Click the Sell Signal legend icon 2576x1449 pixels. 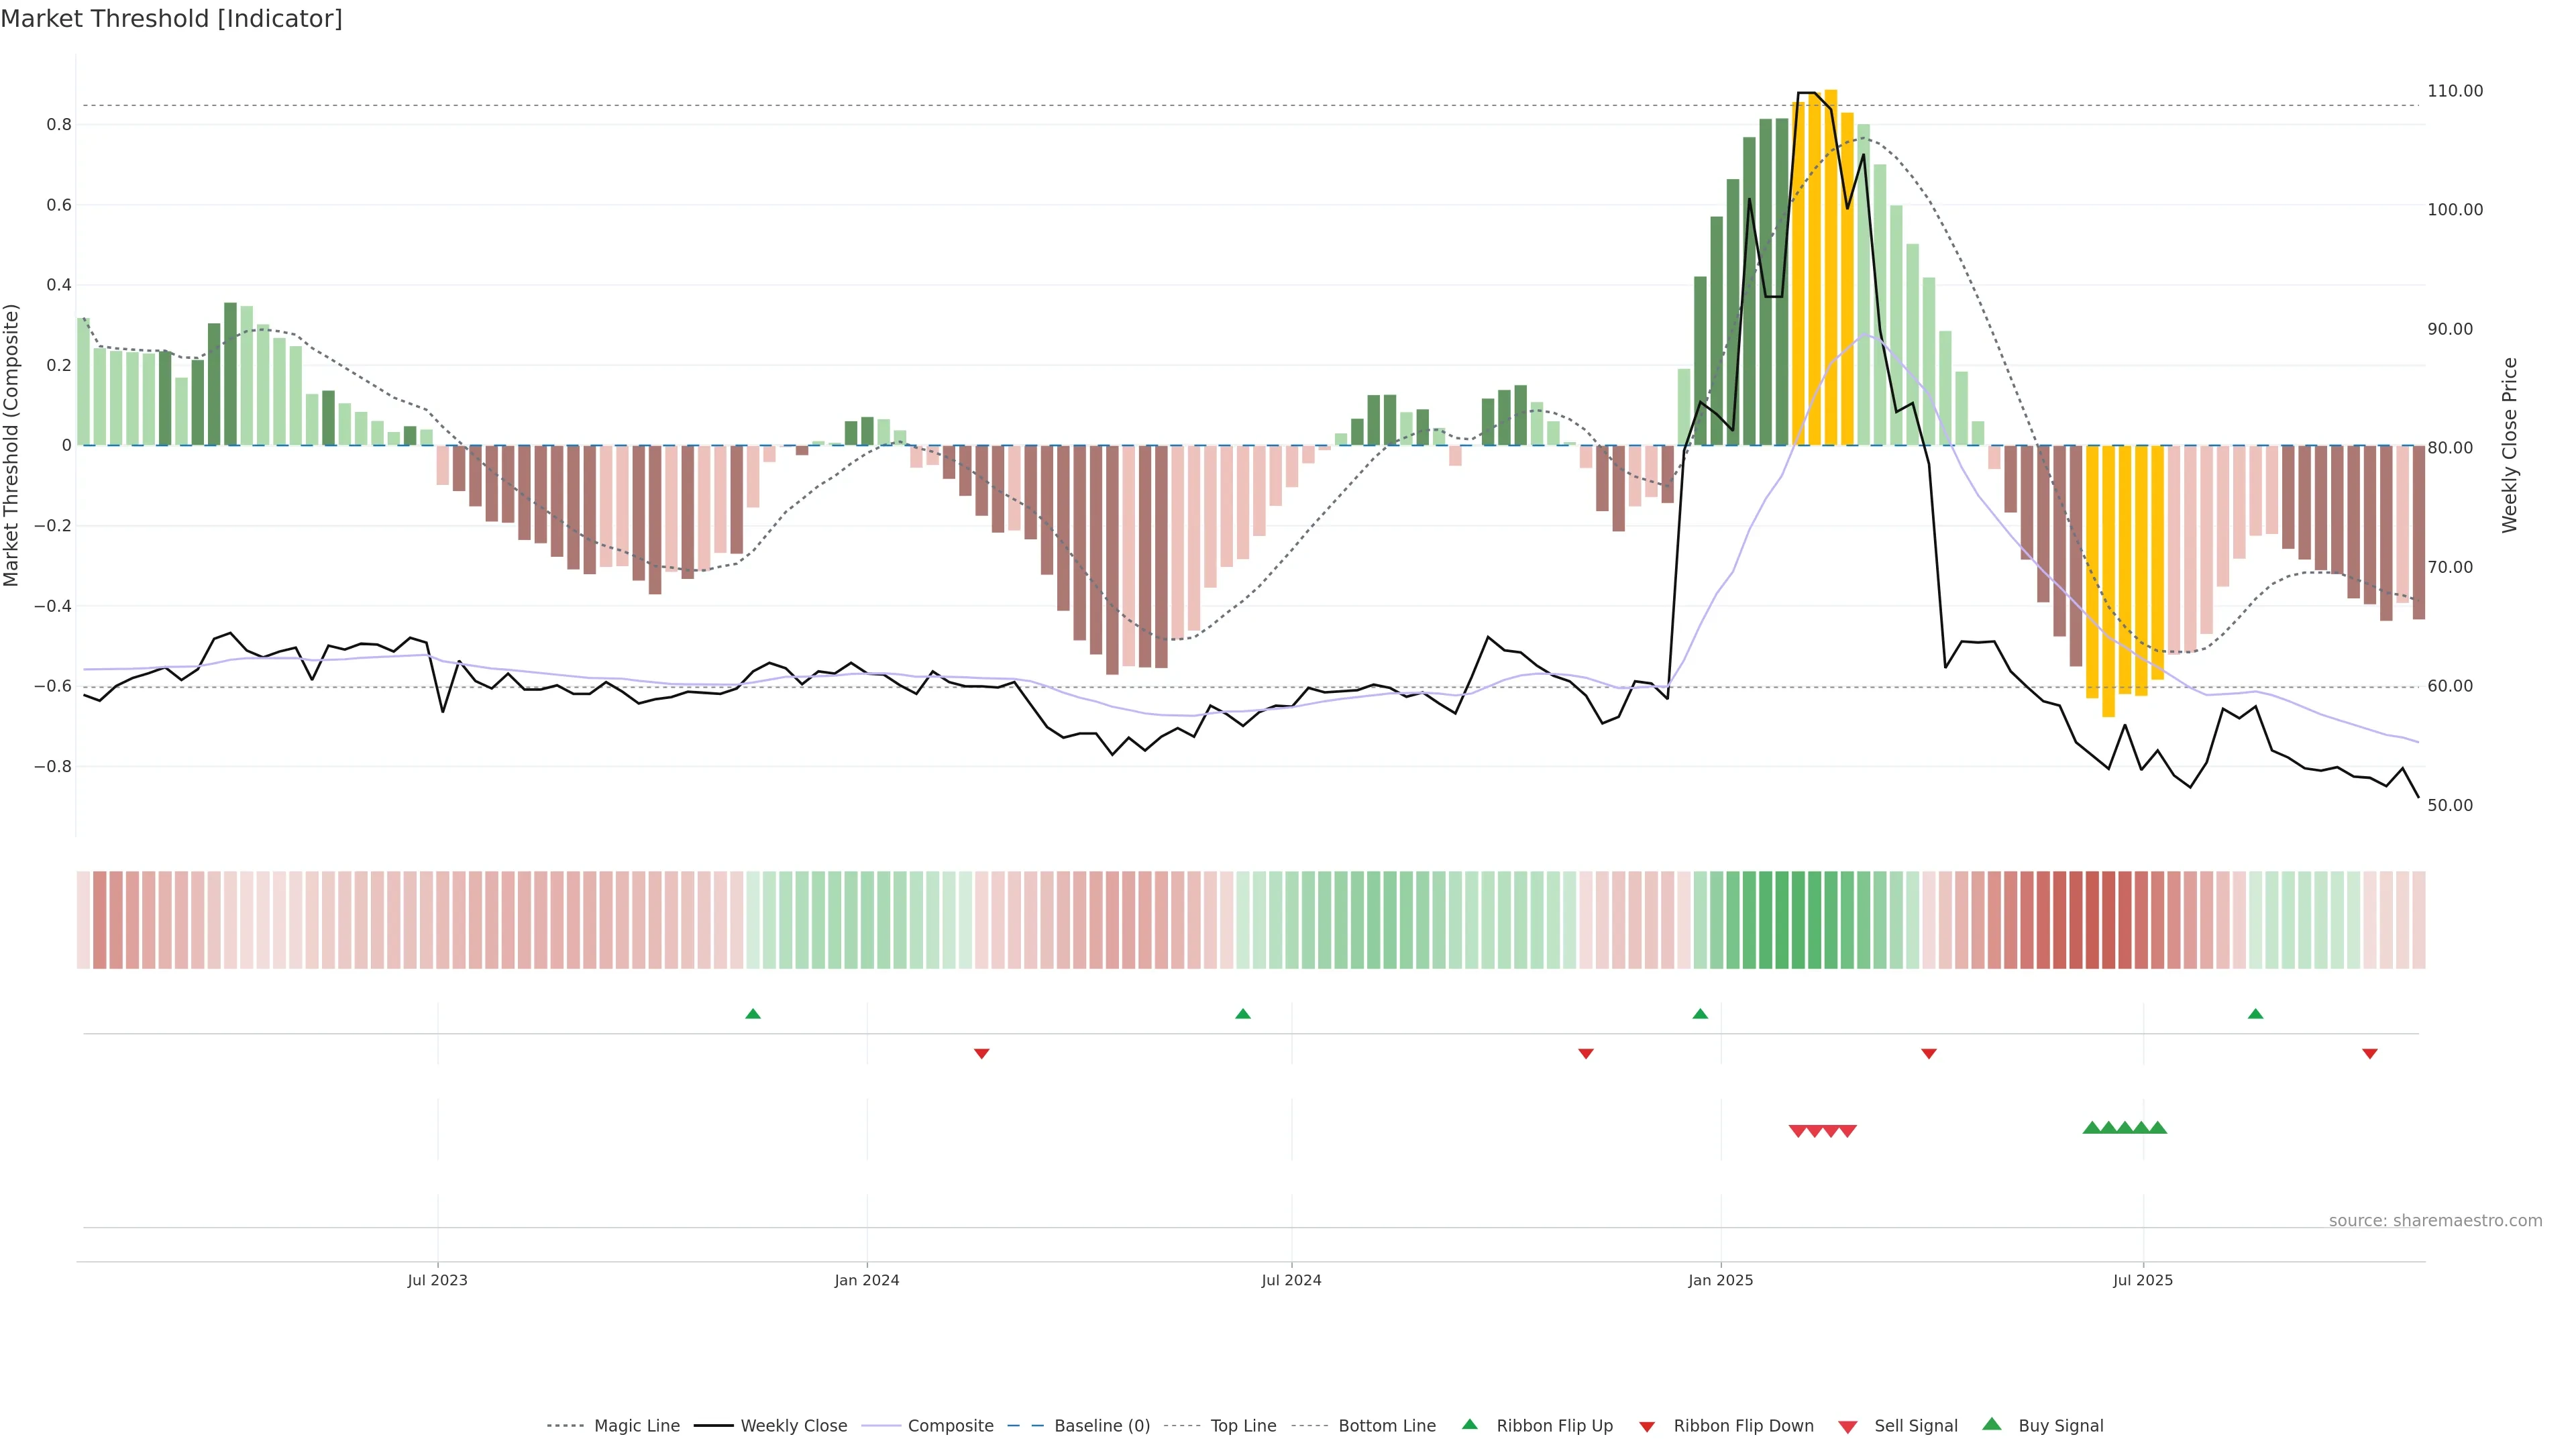[1848, 1427]
